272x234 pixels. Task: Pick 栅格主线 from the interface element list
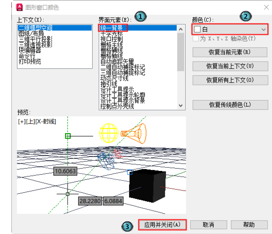click(111, 45)
